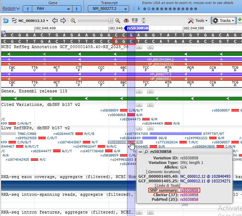Jump to next feature in Cited Variations track
242x216 pixels.
coord(150,105)
